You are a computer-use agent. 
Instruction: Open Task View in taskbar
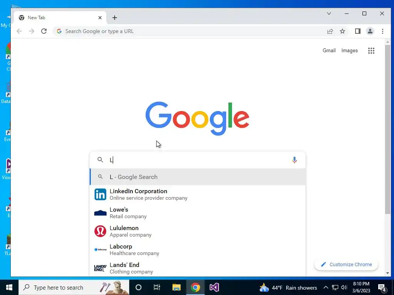pyautogui.click(x=157, y=287)
